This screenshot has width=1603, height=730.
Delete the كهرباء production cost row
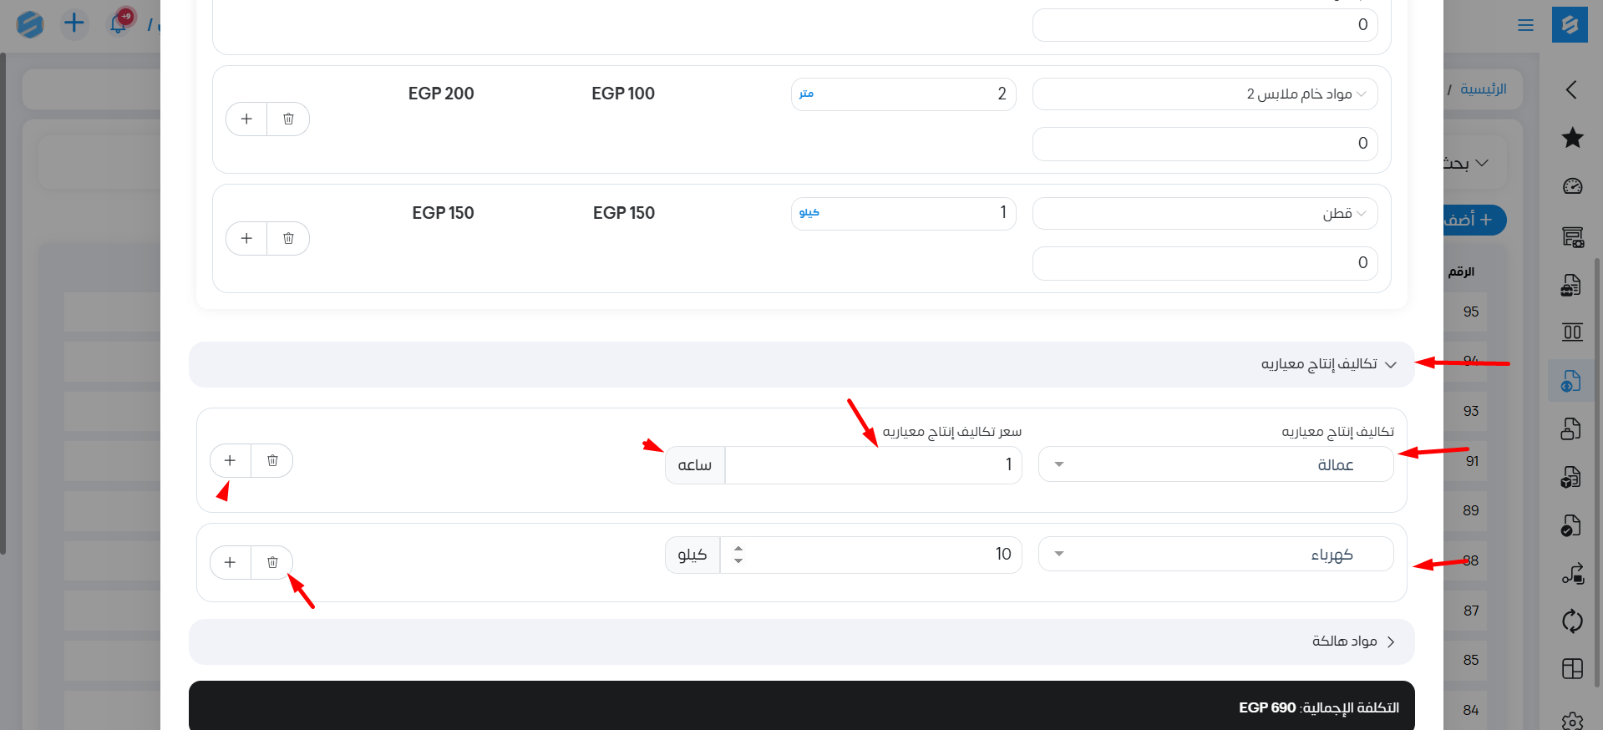[272, 562]
